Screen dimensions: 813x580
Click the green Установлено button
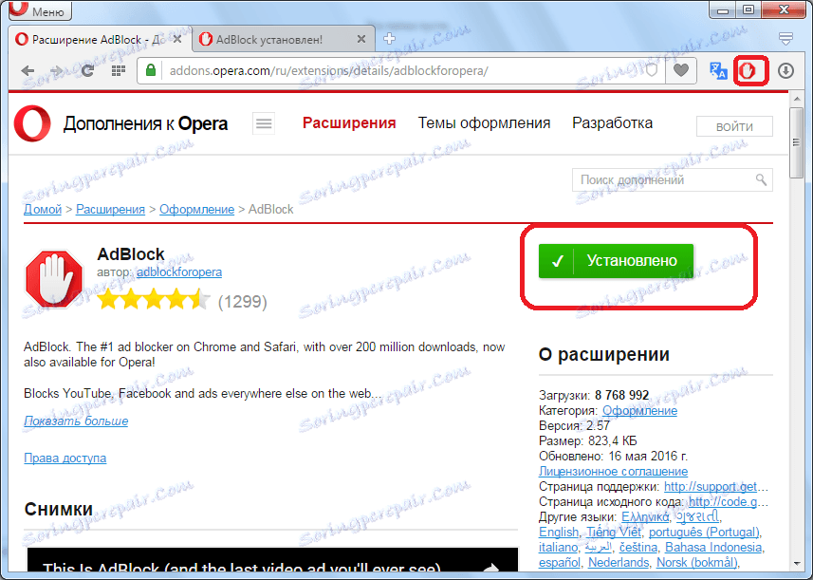(616, 261)
